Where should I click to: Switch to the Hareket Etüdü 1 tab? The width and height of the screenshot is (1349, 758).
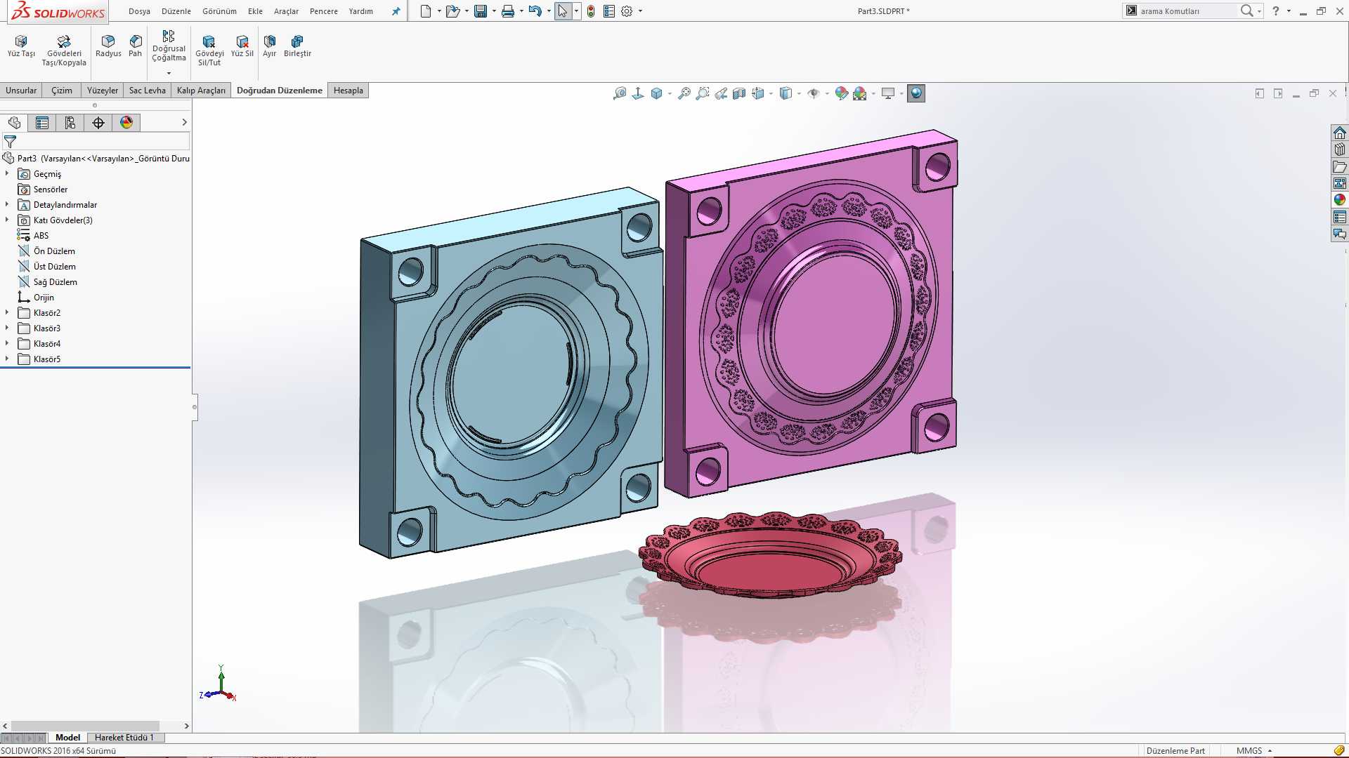124,738
